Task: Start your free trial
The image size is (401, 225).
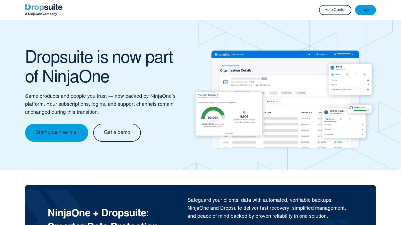Action: click(x=57, y=133)
